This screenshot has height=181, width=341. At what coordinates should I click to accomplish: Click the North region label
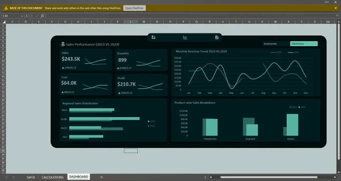coord(64,128)
